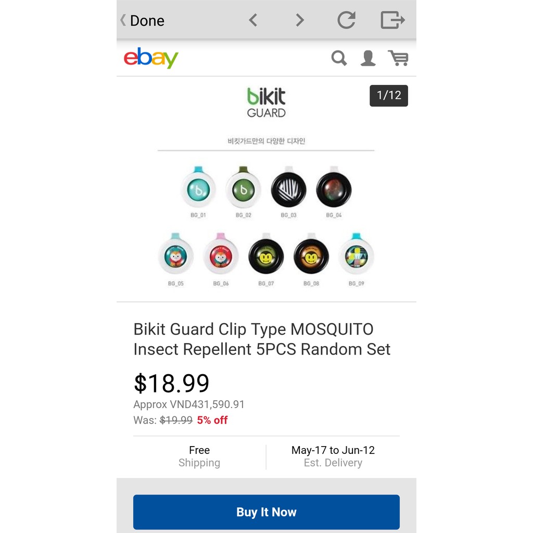Open the eBay logo home link
The image size is (533, 533).
[x=151, y=58]
